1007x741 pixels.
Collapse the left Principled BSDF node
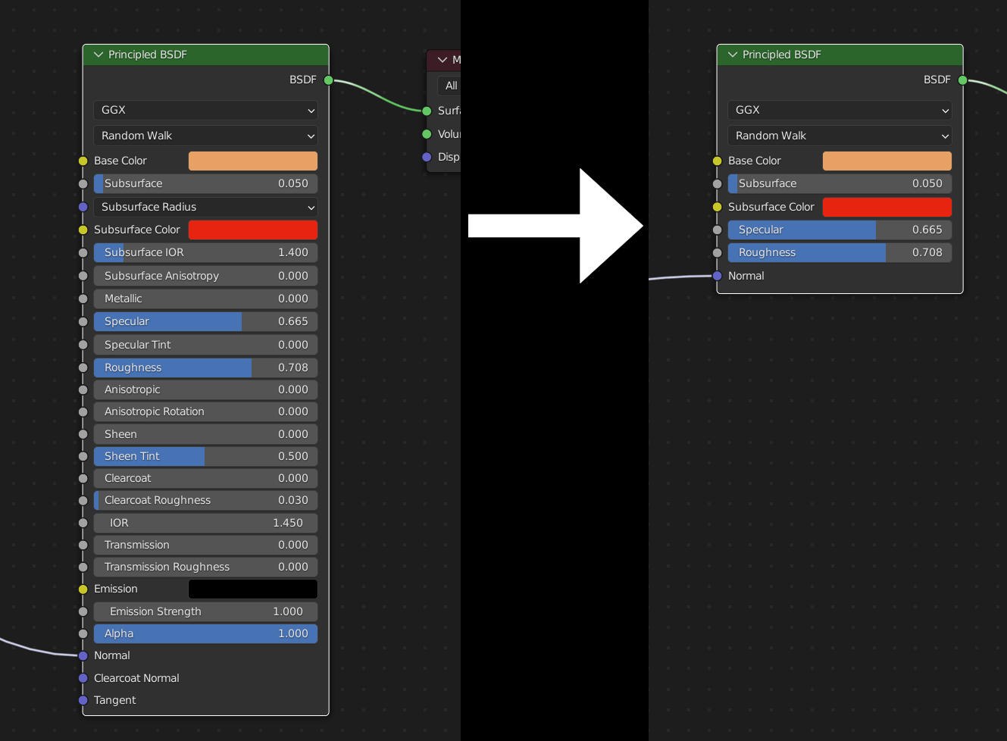99,55
